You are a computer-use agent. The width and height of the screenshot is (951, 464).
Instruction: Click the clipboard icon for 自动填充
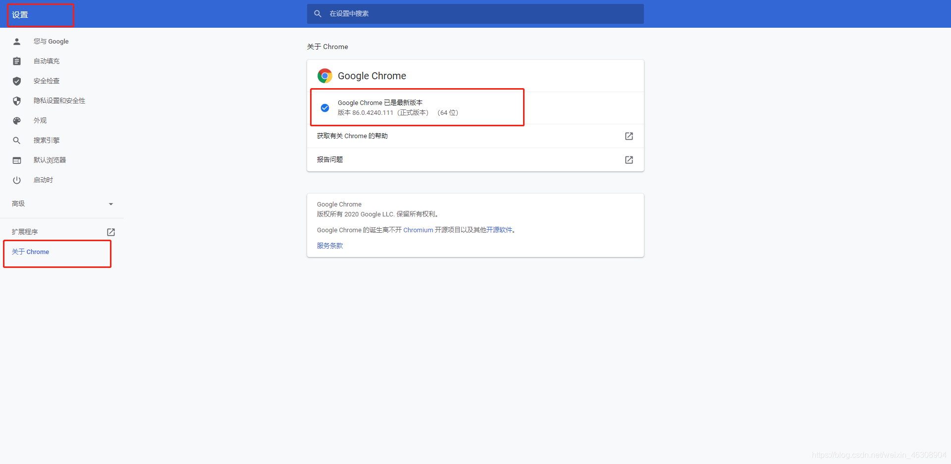click(x=17, y=61)
